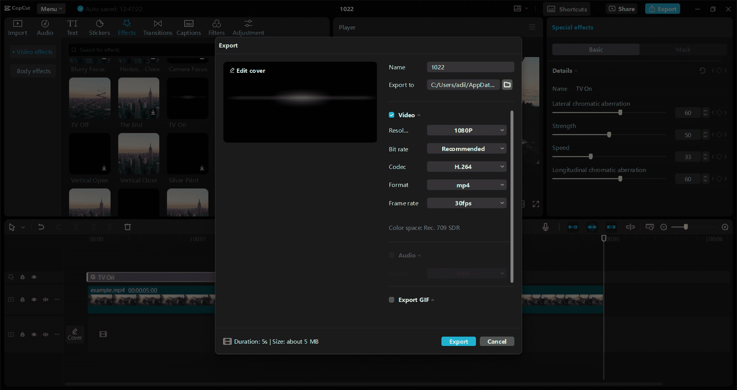Open the Audio tab

[45, 28]
